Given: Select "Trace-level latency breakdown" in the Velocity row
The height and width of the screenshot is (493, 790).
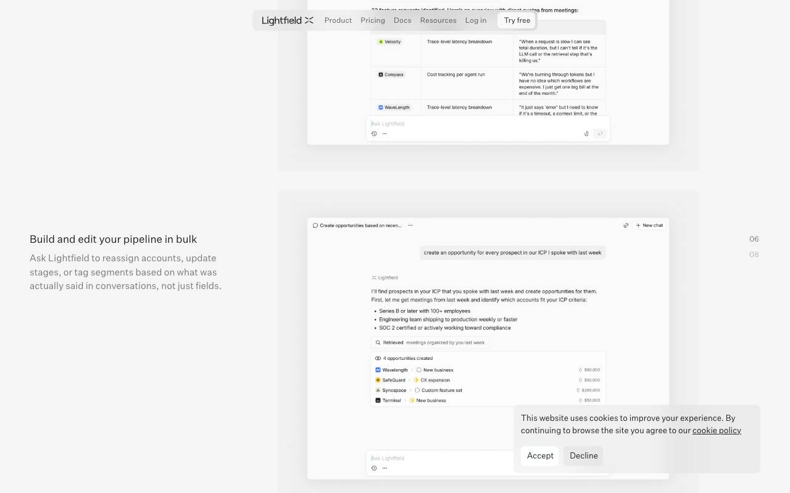Looking at the screenshot, I should pyautogui.click(x=460, y=42).
